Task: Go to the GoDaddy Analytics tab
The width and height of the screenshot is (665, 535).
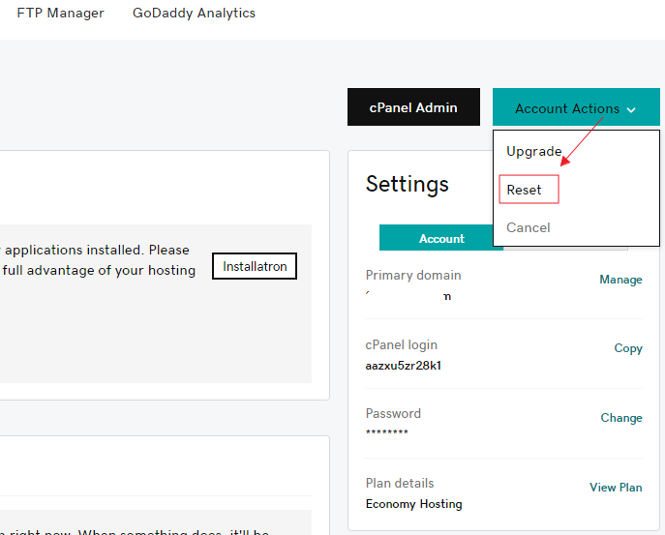Action: tap(194, 14)
